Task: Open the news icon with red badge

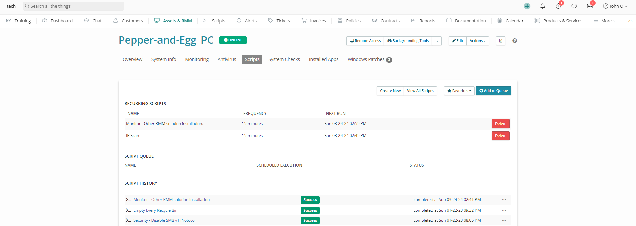Action: [x=590, y=6]
